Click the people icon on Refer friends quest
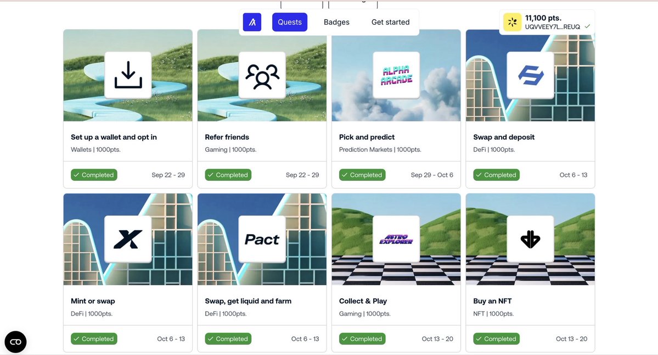This screenshot has height=355, width=658. [262, 75]
